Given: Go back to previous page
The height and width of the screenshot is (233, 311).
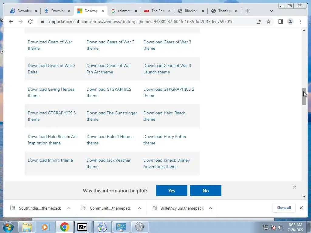Looking at the screenshot, I should [x=11, y=22].
